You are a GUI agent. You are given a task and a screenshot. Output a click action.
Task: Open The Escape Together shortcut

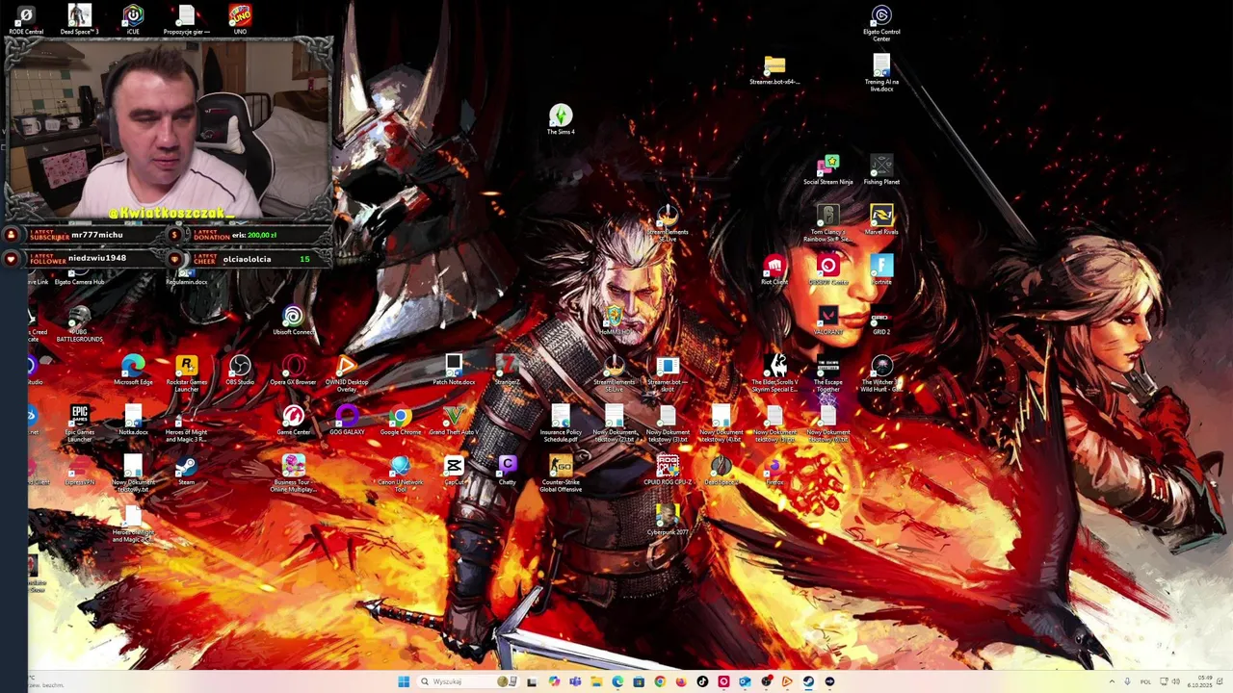coord(828,373)
